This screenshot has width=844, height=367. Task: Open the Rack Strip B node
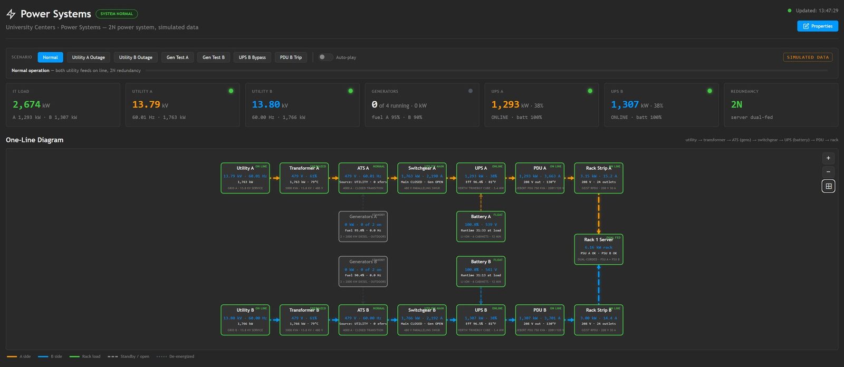pyautogui.click(x=599, y=320)
